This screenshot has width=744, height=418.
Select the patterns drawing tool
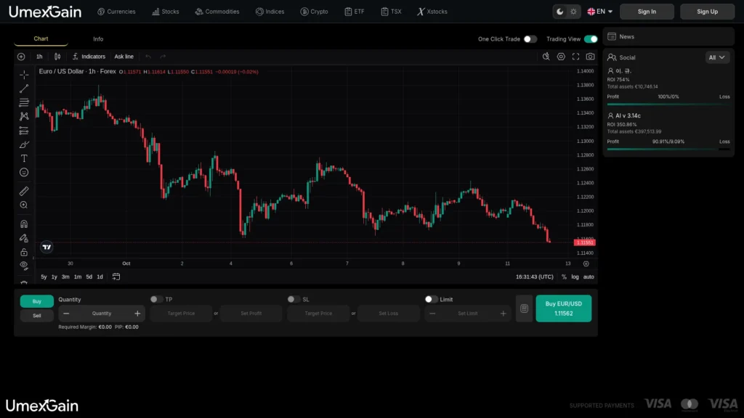[x=24, y=116]
